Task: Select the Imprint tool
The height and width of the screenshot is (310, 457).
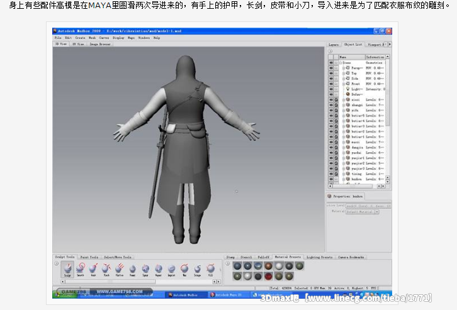Action: (x=171, y=270)
